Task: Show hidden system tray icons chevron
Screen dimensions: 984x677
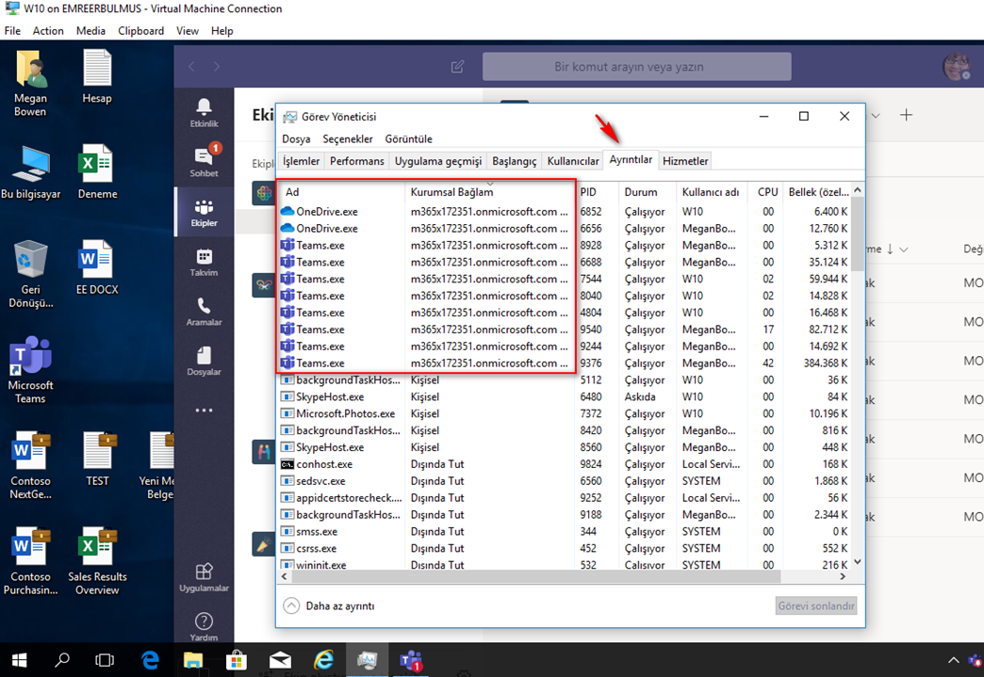Action: [x=953, y=660]
